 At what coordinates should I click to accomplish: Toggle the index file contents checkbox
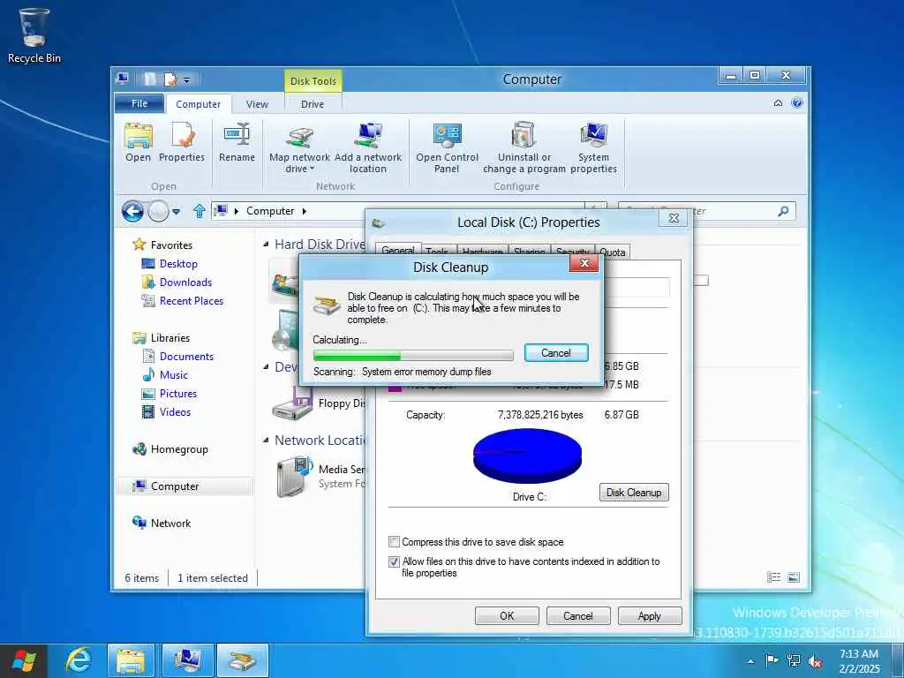pos(394,561)
